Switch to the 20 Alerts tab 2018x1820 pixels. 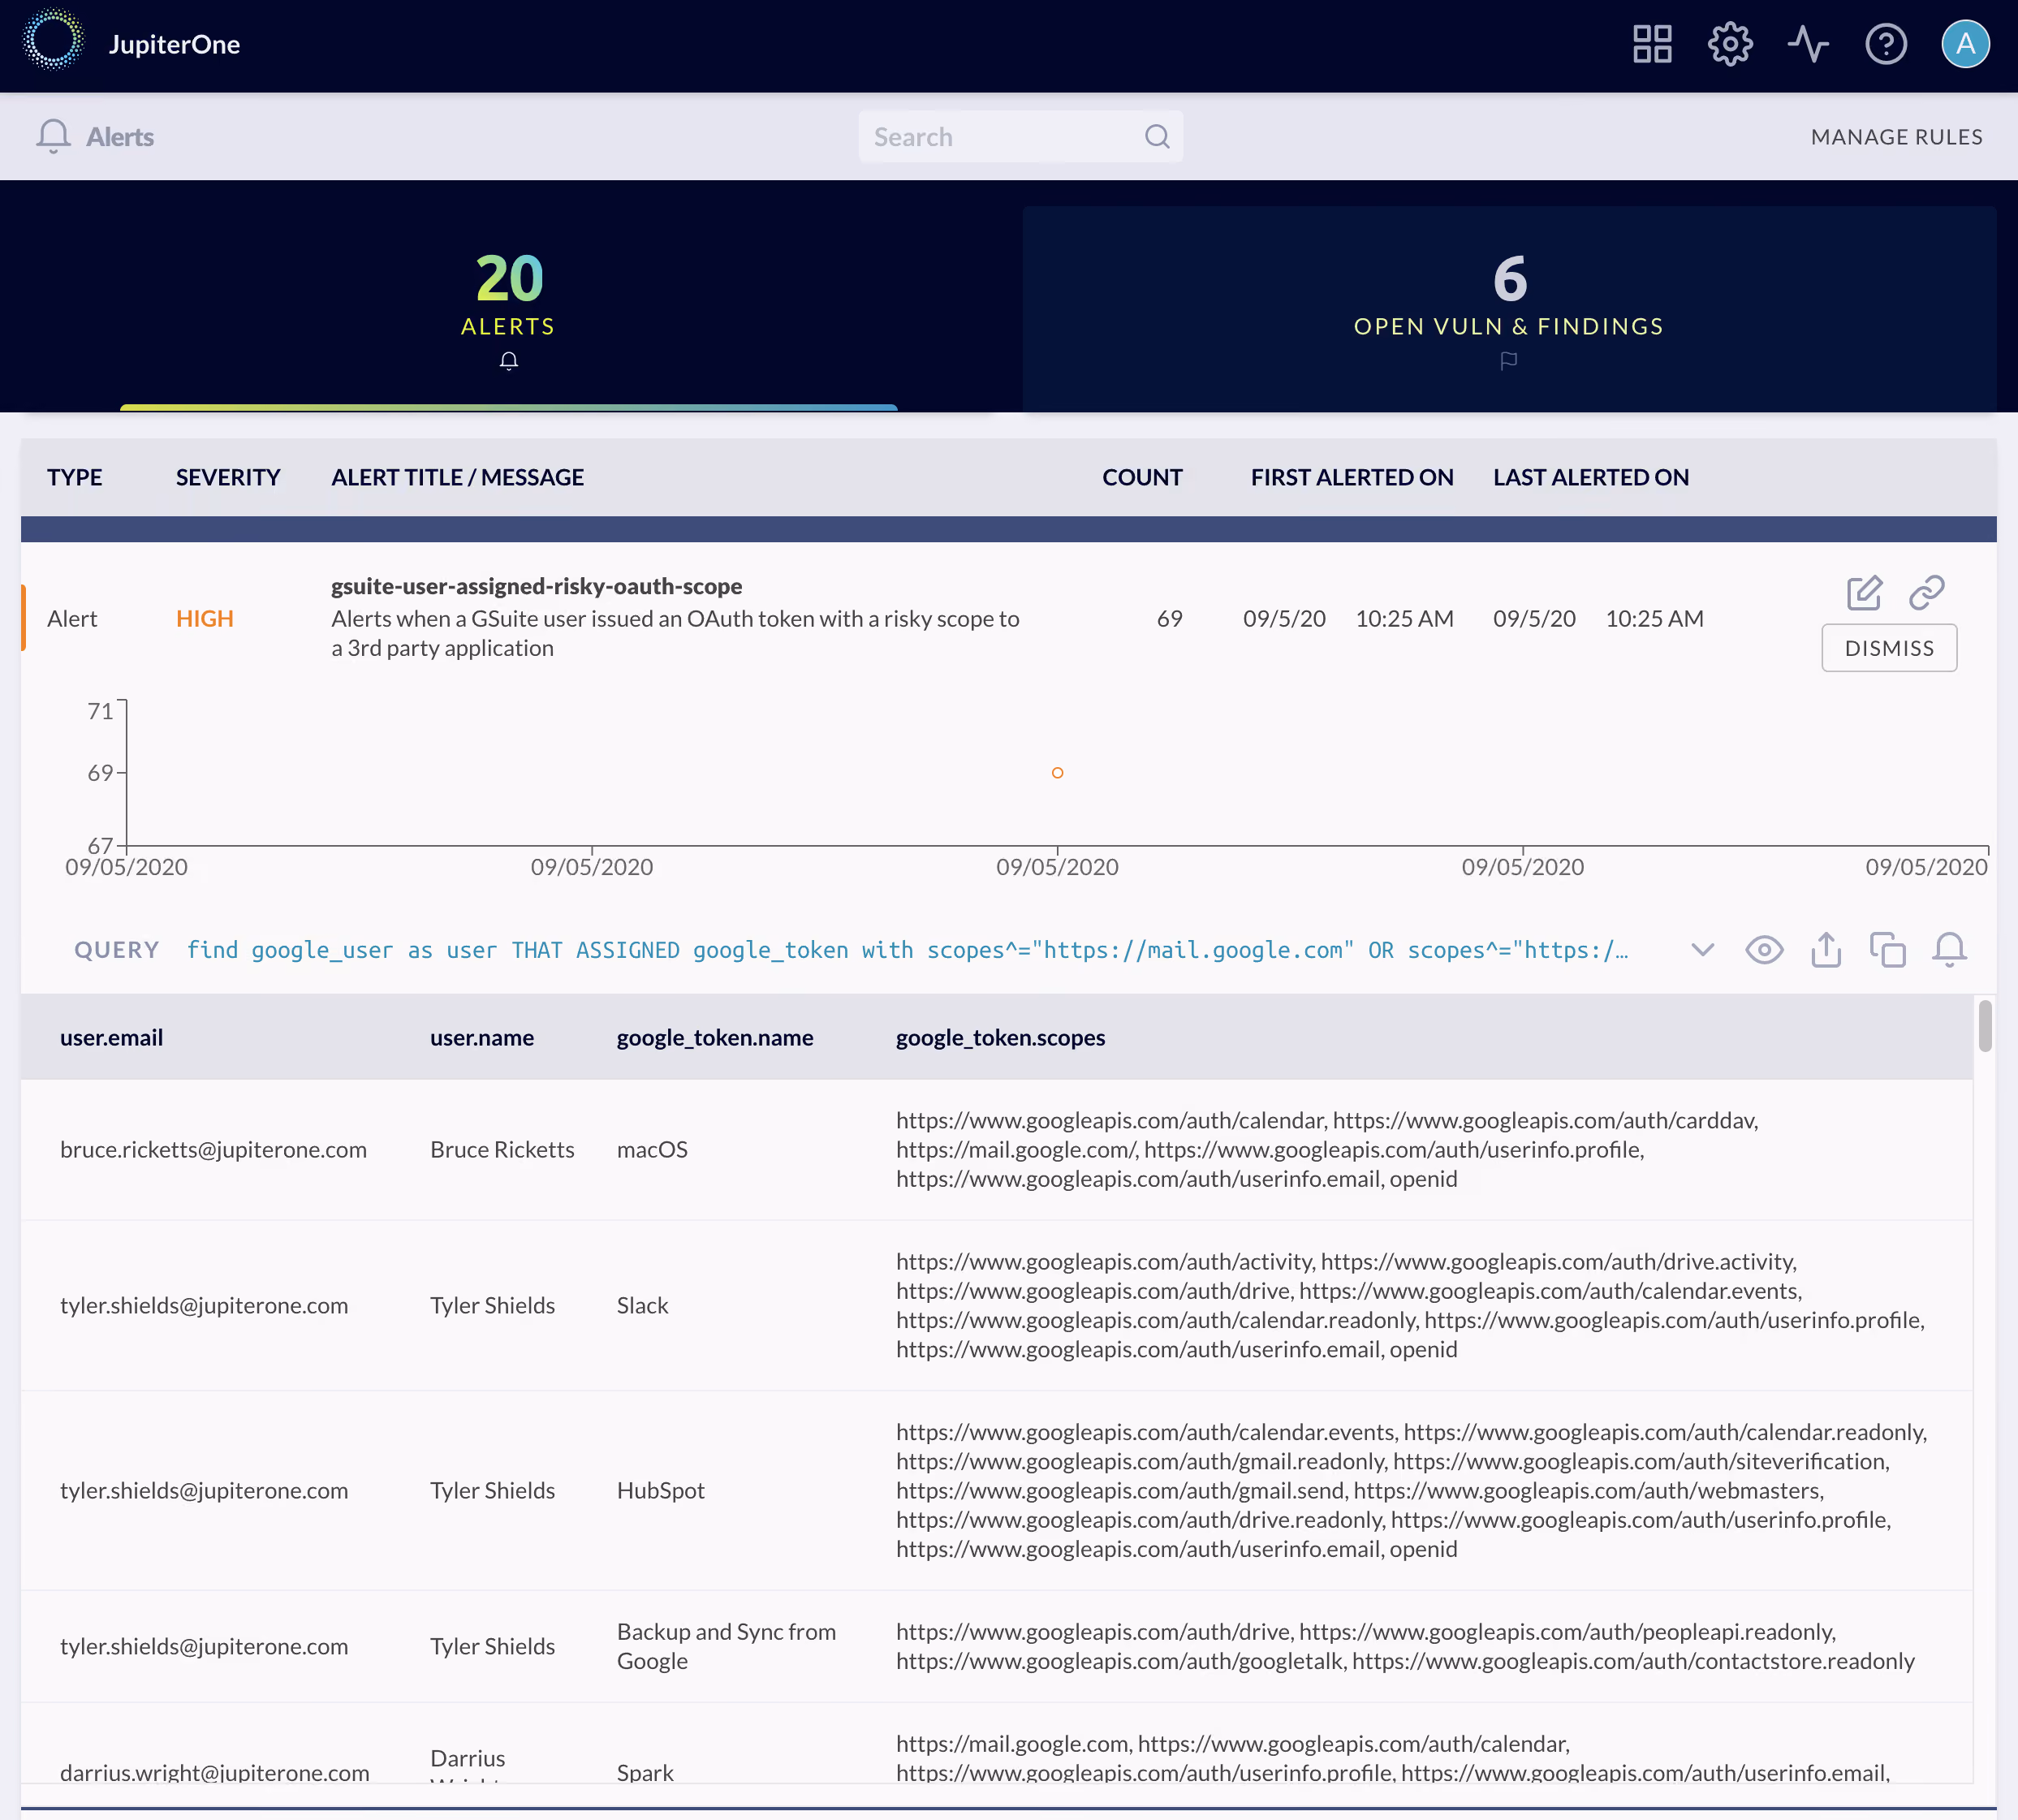pos(509,308)
